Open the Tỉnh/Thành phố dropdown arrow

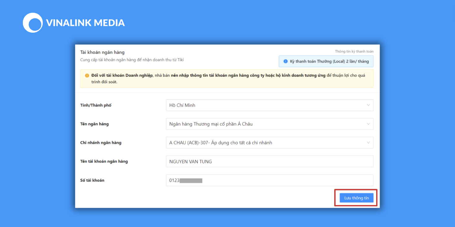[368, 105]
